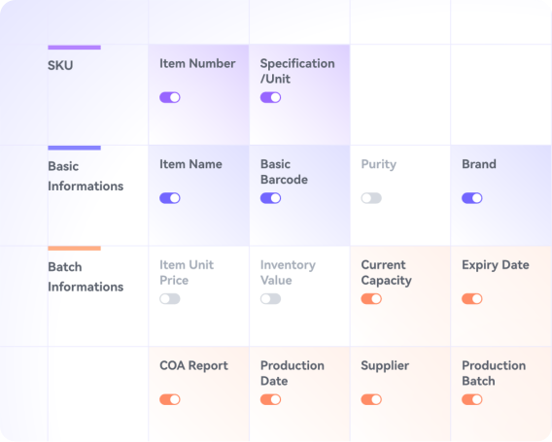Turn on the Item Unit Price toggle
This screenshot has width=552, height=442.
[170, 299]
